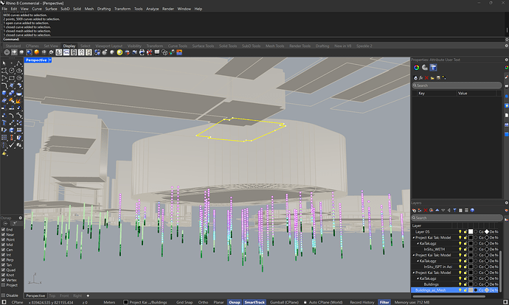This screenshot has width=509, height=305.
Task: Select the Fillet curves tool in left sidebar
Action: 4,85
